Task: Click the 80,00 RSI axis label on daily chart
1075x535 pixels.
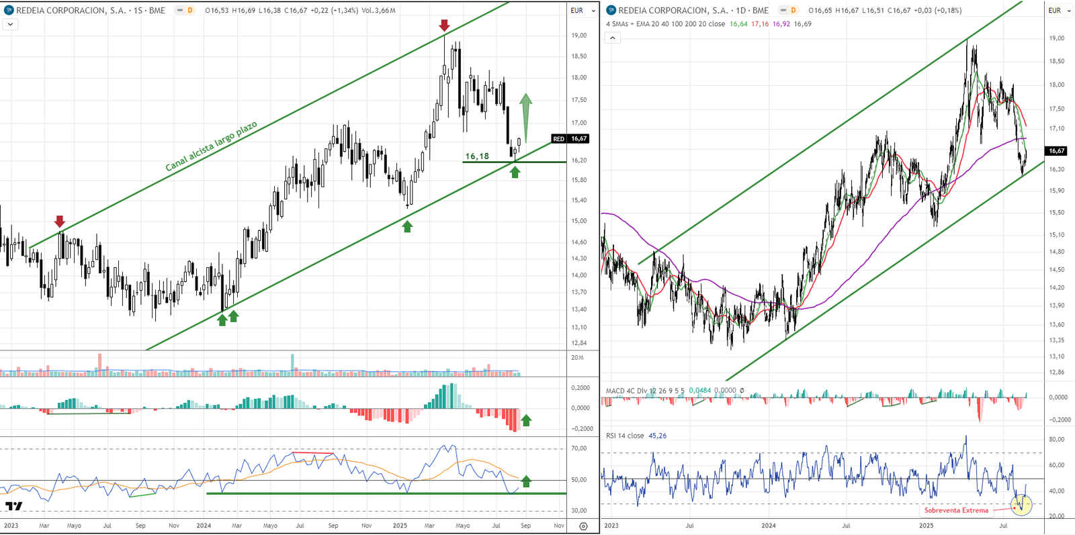Action: click(x=1057, y=440)
